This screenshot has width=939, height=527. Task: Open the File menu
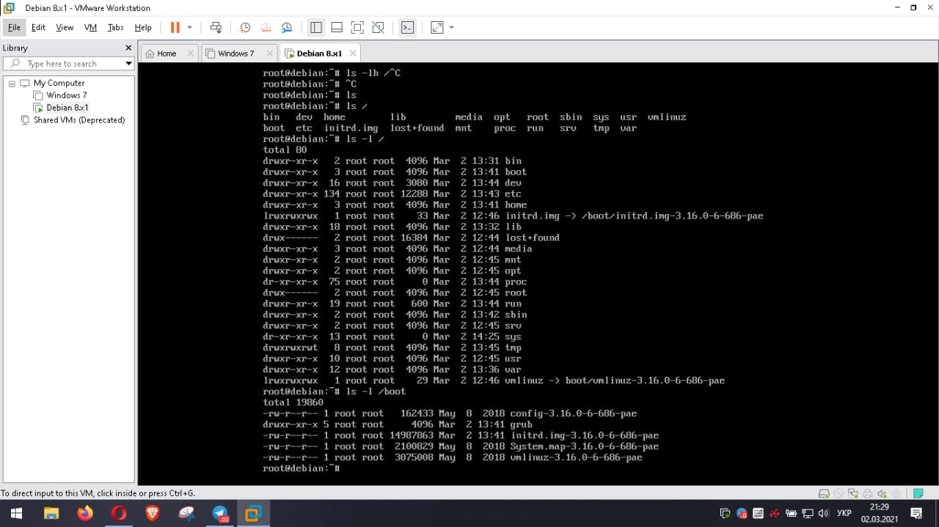pos(15,27)
